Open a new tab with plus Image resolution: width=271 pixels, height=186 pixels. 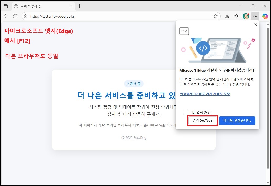79,6
